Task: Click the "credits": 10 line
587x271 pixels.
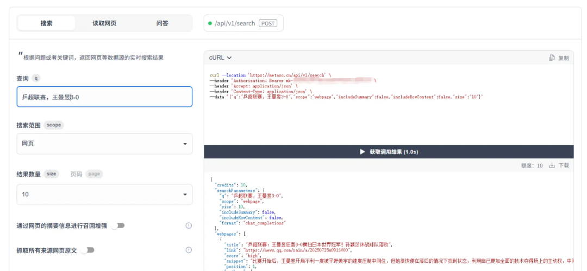Action: (x=230, y=185)
